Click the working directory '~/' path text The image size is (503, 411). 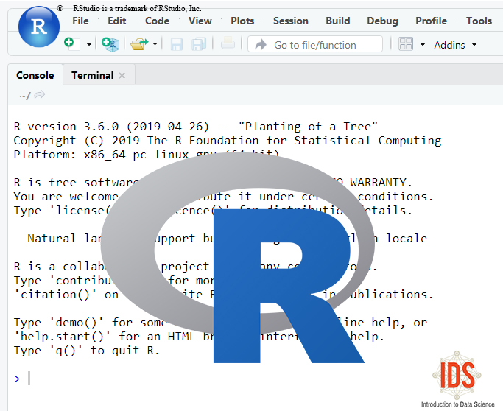click(x=25, y=96)
